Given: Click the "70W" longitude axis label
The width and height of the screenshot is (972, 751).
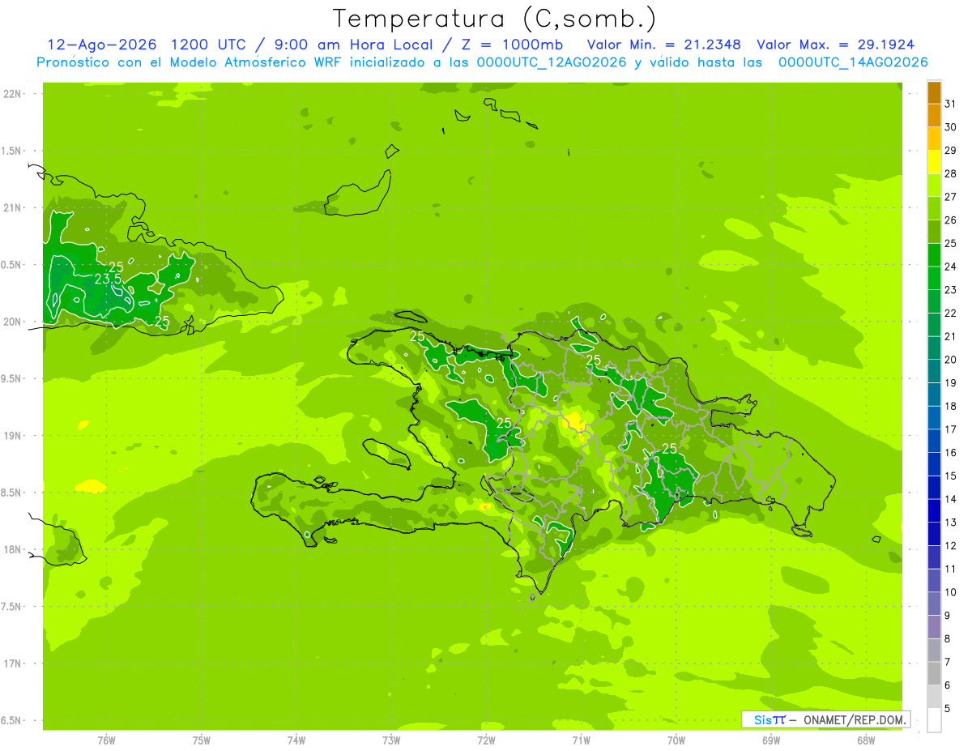Looking at the screenshot, I should coord(676,740).
